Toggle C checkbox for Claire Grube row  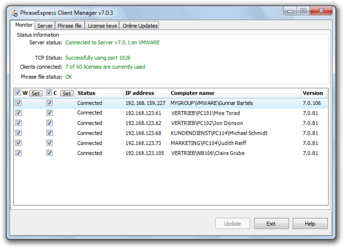tap(50, 153)
